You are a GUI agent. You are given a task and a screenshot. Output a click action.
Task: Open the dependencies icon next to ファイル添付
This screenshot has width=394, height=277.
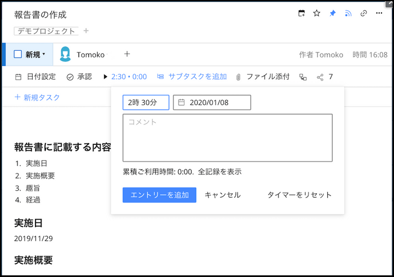click(303, 77)
